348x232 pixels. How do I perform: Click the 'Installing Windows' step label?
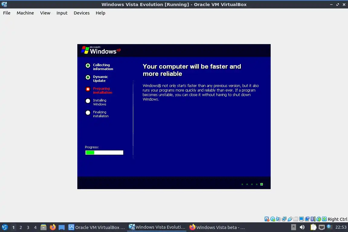(100, 102)
